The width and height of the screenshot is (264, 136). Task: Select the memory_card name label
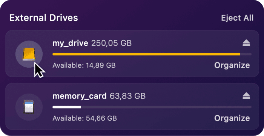[80, 96]
